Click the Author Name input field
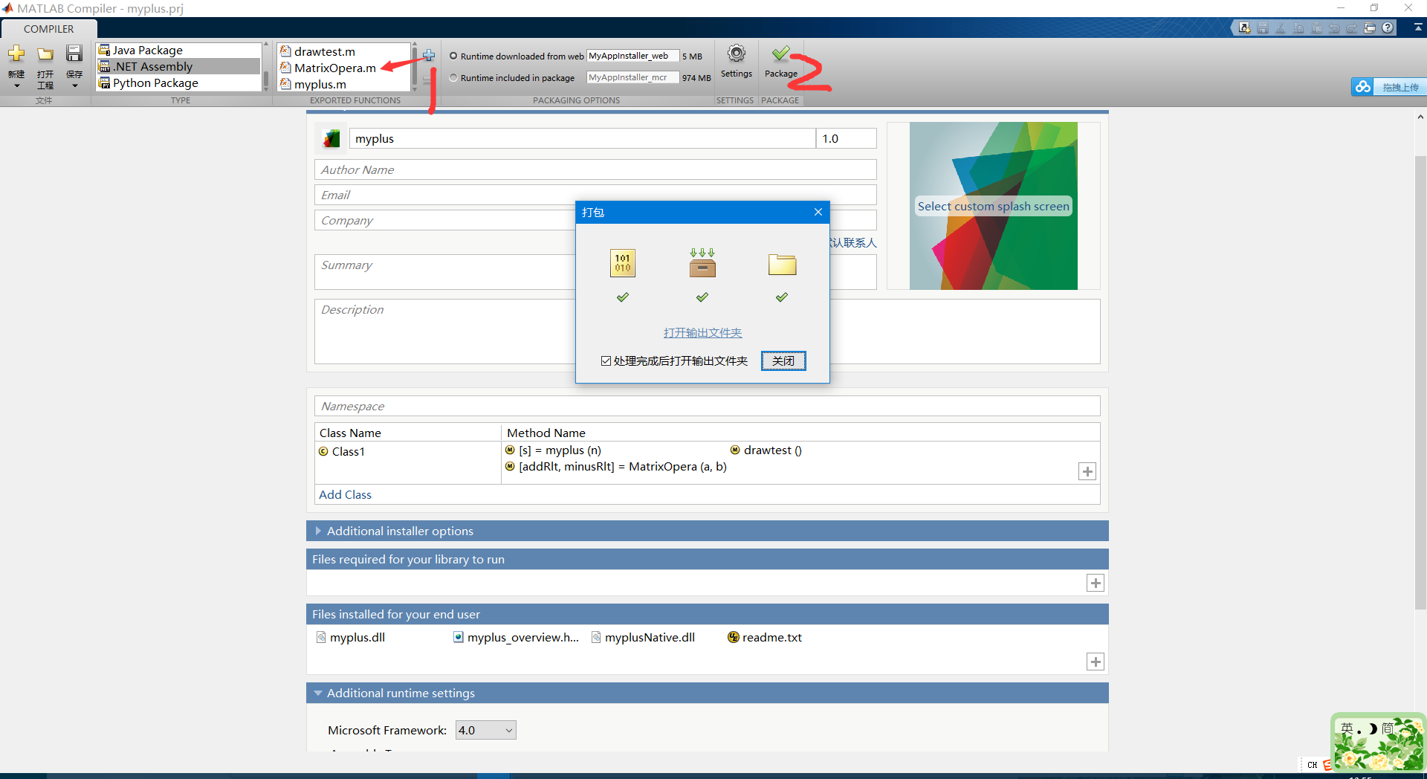 click(595, 169)
